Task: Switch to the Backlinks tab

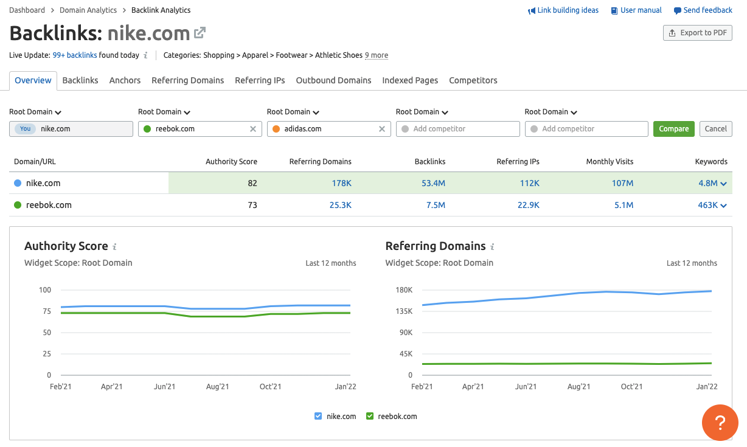Action: (80, 80)
